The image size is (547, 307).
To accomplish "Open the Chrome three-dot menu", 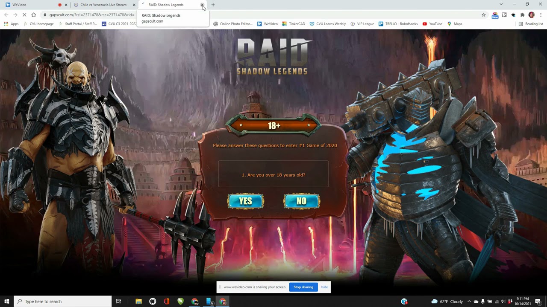I will (x=541, y=14).
